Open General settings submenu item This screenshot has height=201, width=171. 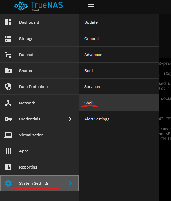pos(119,39)
